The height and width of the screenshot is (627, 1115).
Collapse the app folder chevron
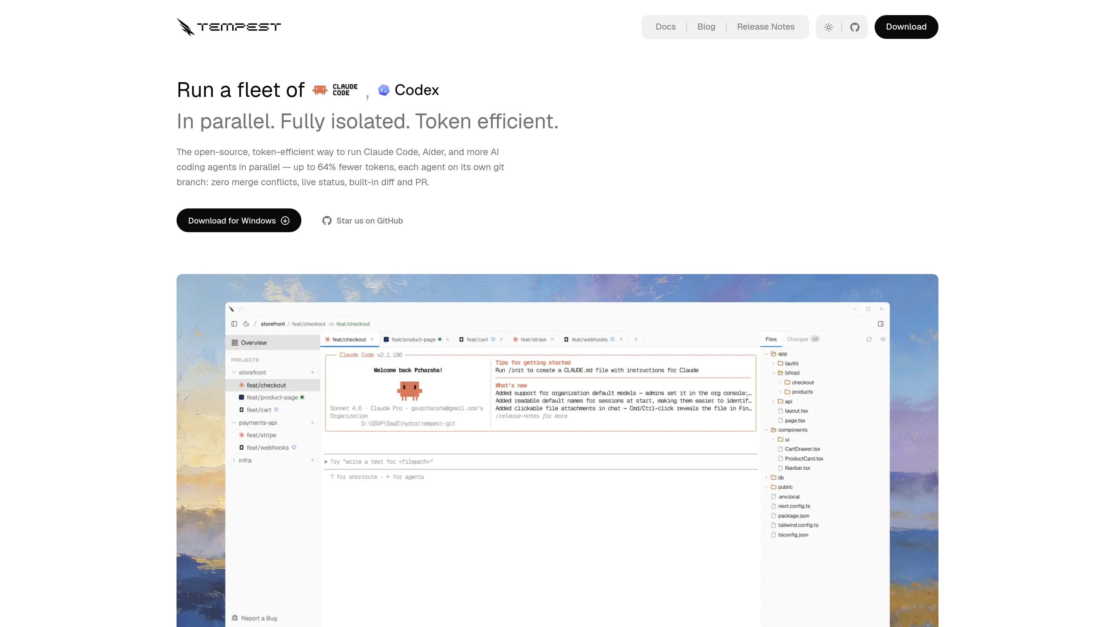[766, 354]
